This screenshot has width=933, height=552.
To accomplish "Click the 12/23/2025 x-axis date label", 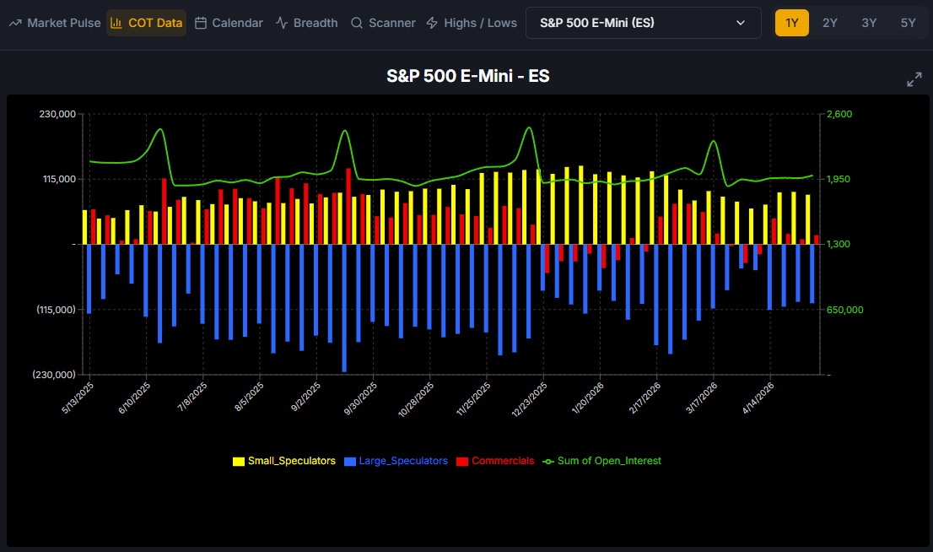I will [x=530, y=399].
